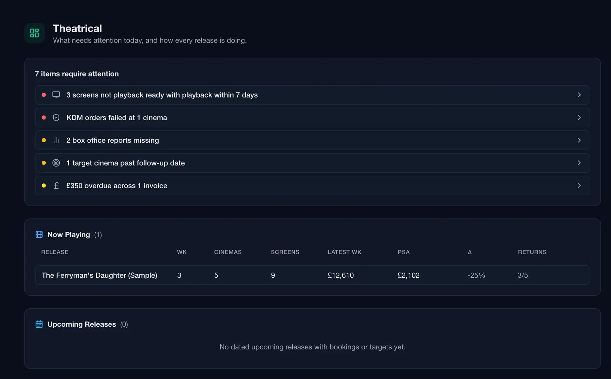Click the -25% change value
611x379 pixels.
coord(476,275)
